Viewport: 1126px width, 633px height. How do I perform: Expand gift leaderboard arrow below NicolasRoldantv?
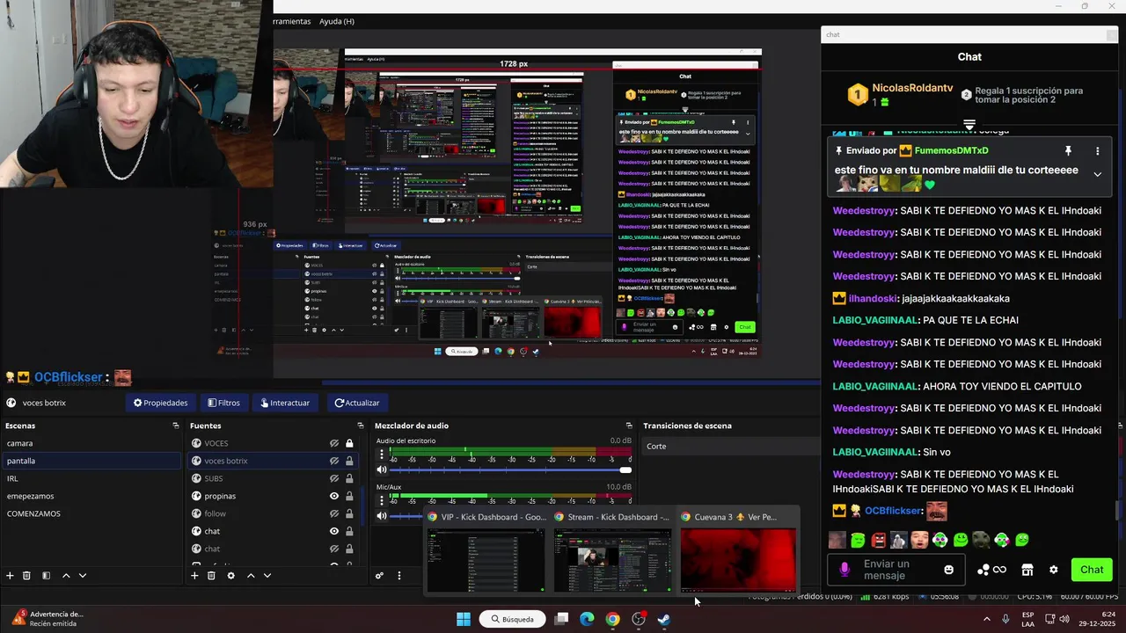969,125
